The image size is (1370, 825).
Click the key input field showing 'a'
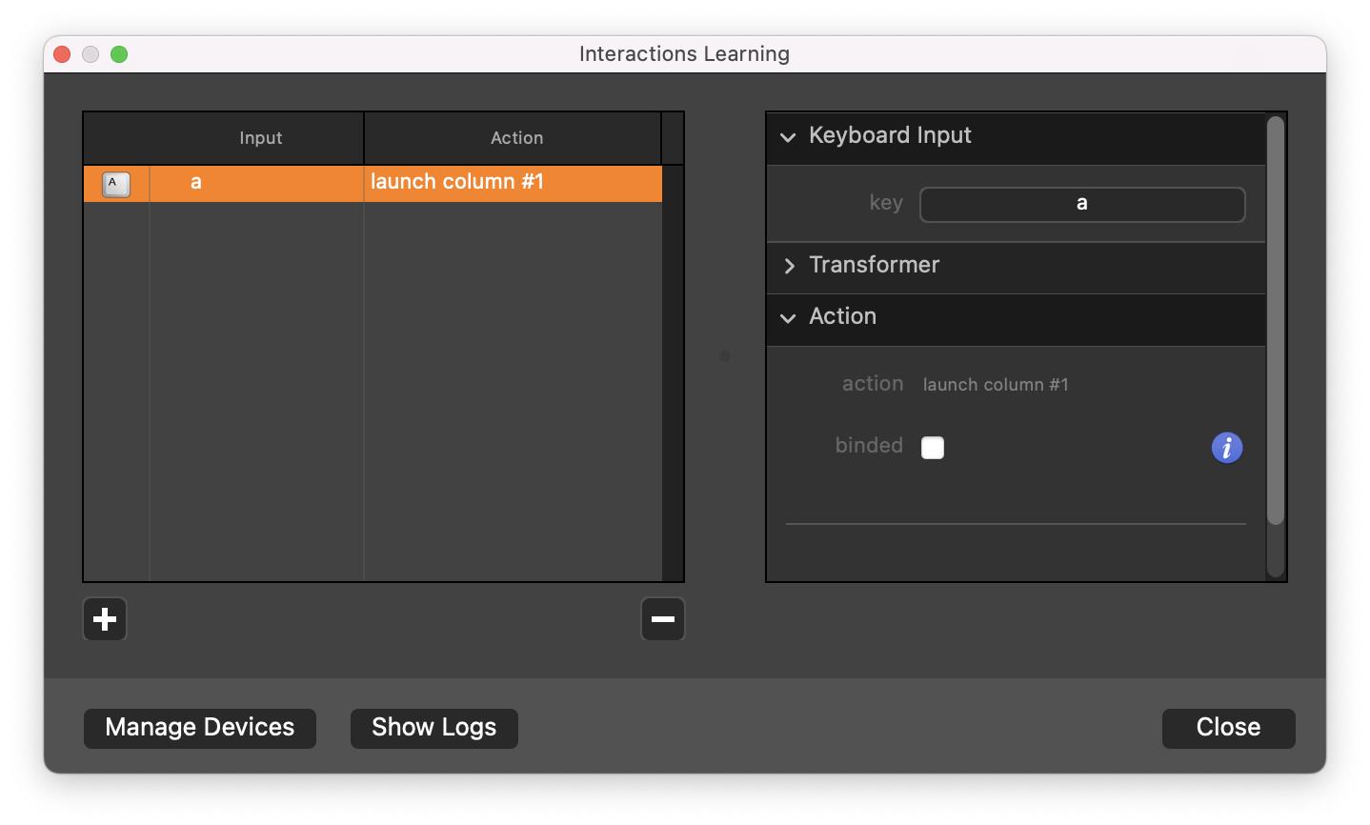pyautogui.click(x=1081, y=204)
